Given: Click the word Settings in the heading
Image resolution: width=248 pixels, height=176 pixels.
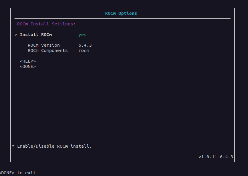Looking at the screenshot, I should click(64, 24).
